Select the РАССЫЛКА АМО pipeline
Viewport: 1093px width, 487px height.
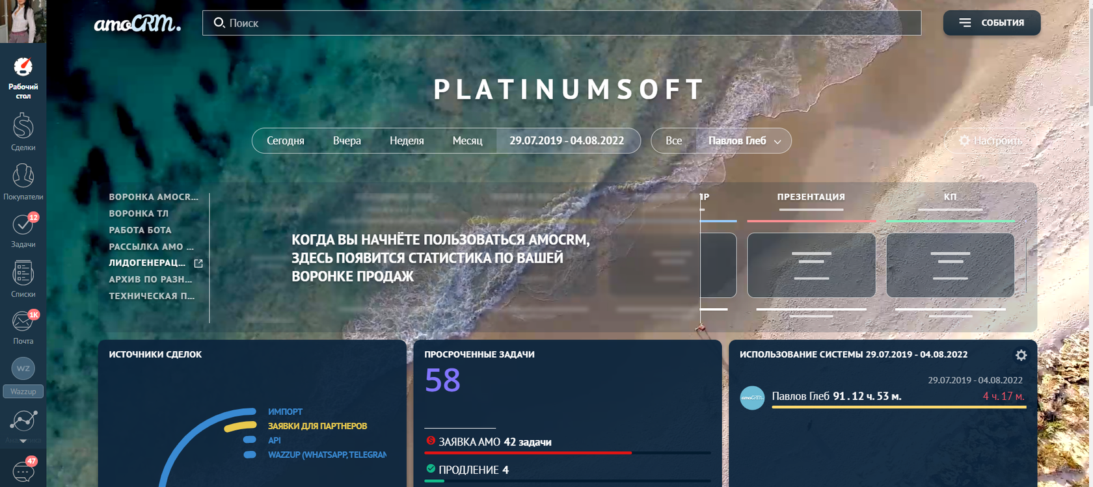point(152,246)
